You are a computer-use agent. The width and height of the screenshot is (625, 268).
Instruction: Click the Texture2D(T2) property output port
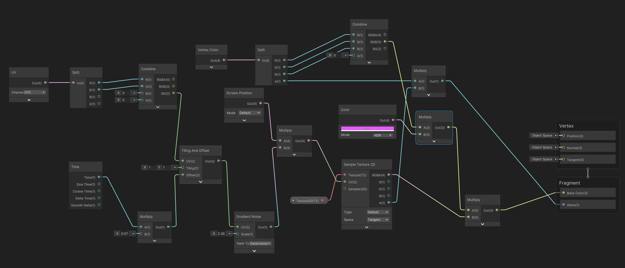coord(322,200)
